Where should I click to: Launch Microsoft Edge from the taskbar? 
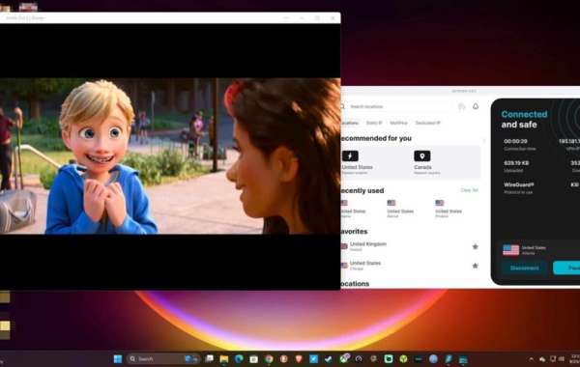coord(239,359)
